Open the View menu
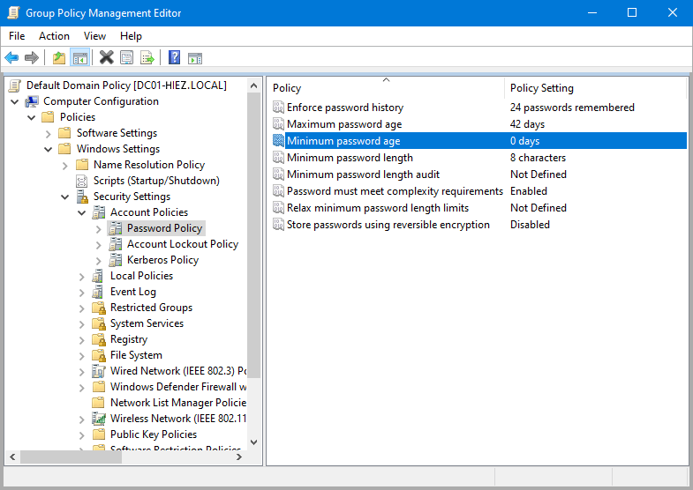693x490 pixels. point(94,36)
